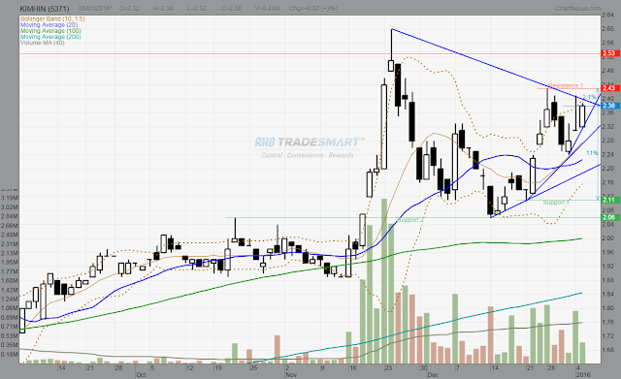Click the 2016 year label on time axis
621x379 pixels.
583,374
